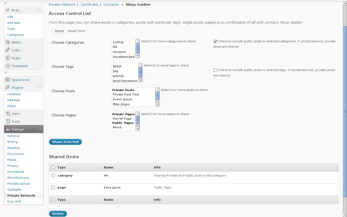Screen dimensions: 347x217
Task: Click the Media icon in sidebar
Action: pyautogui.click(x=8, y=42)
